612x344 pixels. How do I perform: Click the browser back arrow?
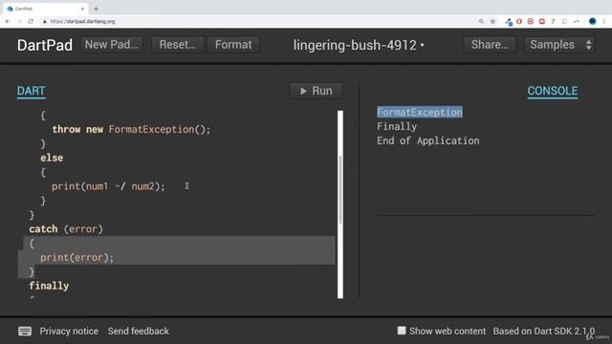point(9,21)
